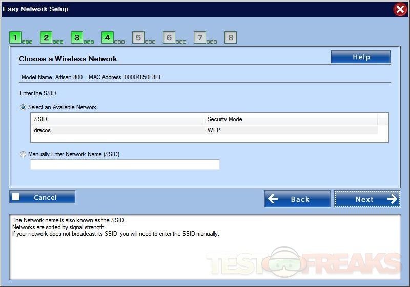Screen dimensions: 410x287
Task: Close the Easy Network Setup window
Action: (x=400, y=9)
